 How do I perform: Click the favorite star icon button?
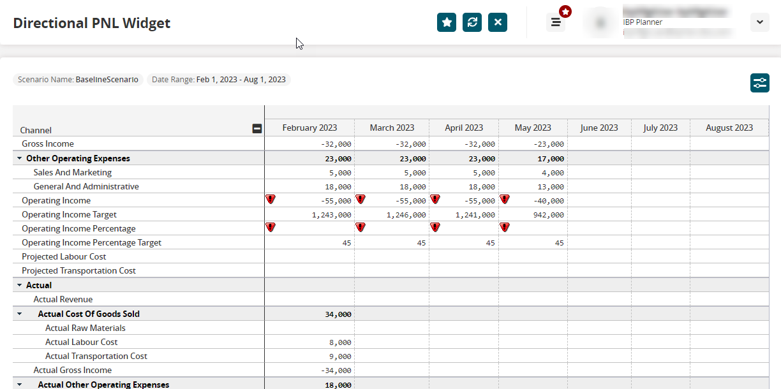(447, 22)
